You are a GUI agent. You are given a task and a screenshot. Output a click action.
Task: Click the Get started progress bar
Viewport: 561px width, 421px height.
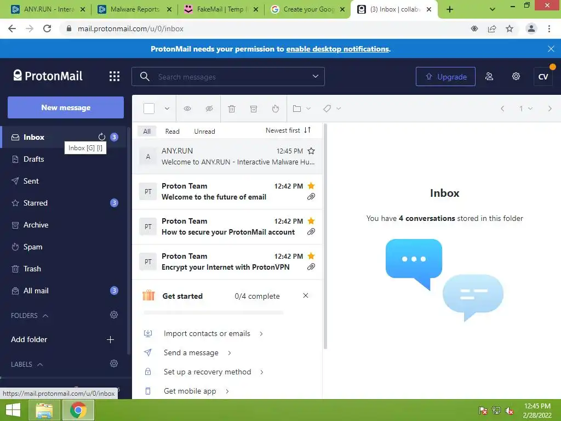(214, 312)
